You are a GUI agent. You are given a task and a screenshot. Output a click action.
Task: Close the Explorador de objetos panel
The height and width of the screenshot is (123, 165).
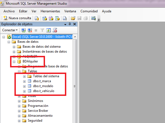tap(74, 24)
